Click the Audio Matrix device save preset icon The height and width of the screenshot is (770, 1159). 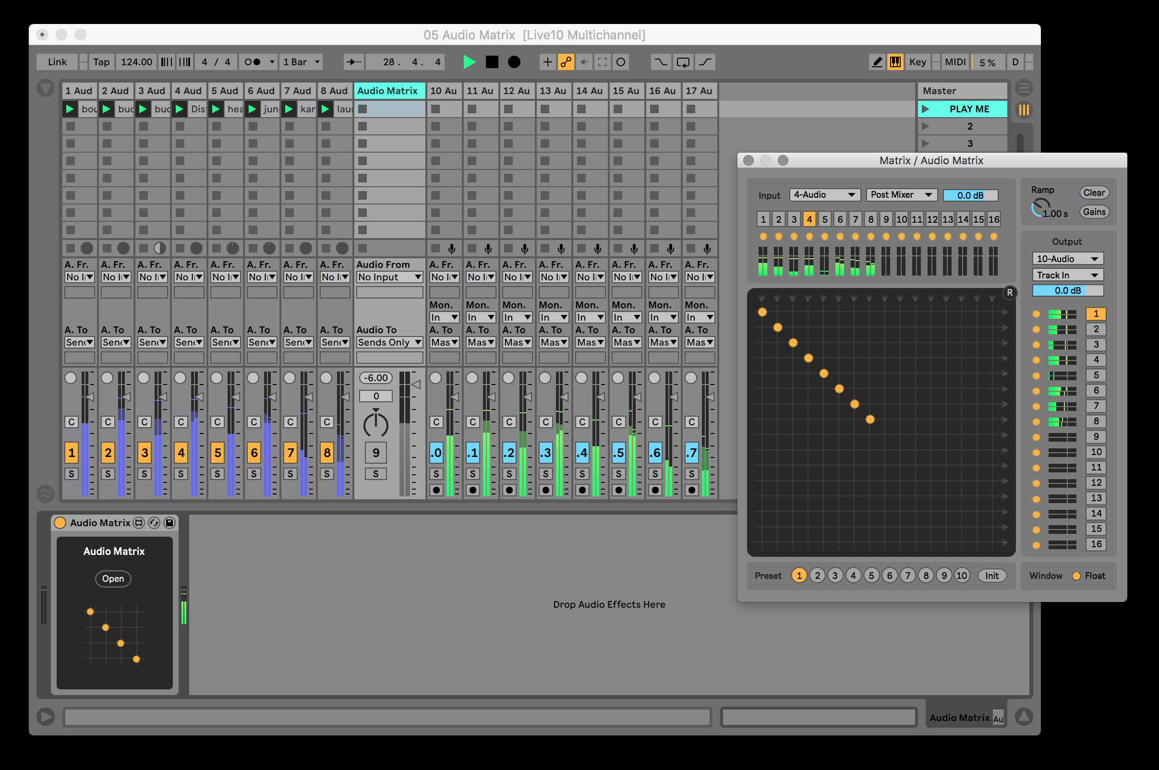169,522
